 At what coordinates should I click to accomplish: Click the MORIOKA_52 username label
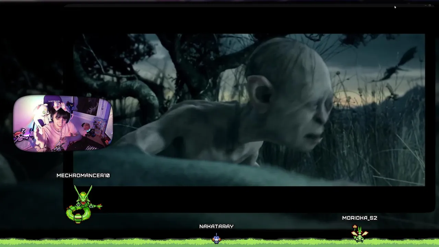(359, 218)
